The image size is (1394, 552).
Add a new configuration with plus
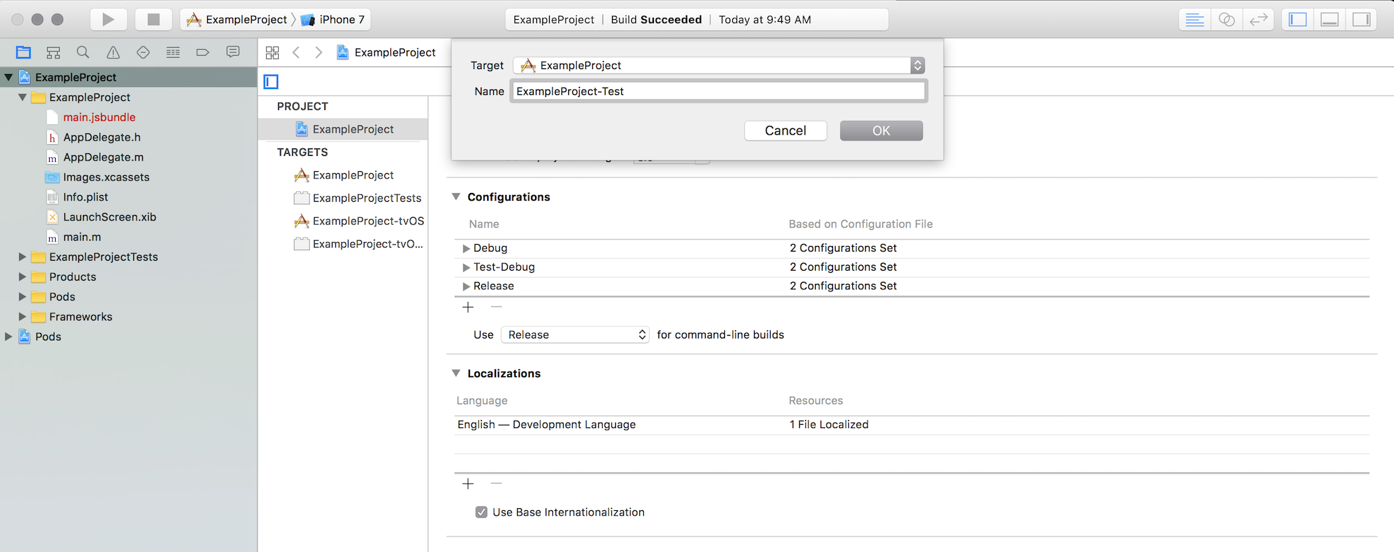click(468, 307)
